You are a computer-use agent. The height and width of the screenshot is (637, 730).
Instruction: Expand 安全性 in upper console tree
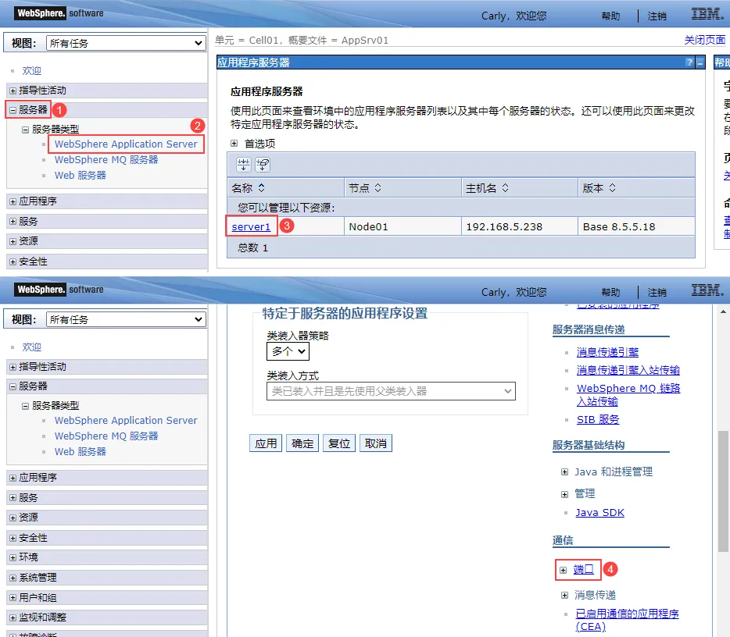13,262
